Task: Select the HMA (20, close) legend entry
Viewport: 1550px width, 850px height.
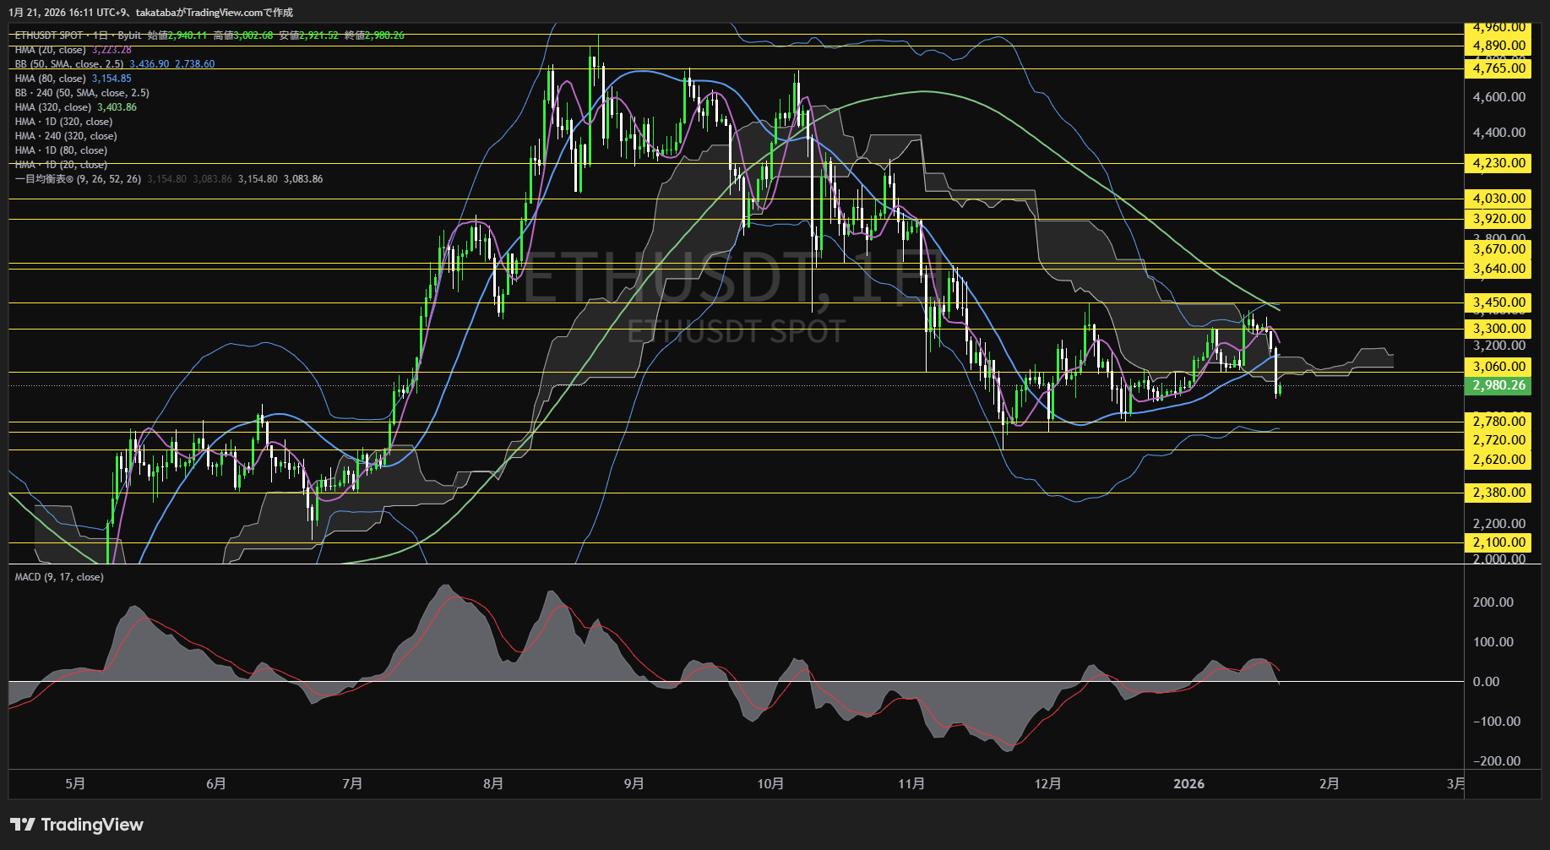Action: (x=50, y=50)
